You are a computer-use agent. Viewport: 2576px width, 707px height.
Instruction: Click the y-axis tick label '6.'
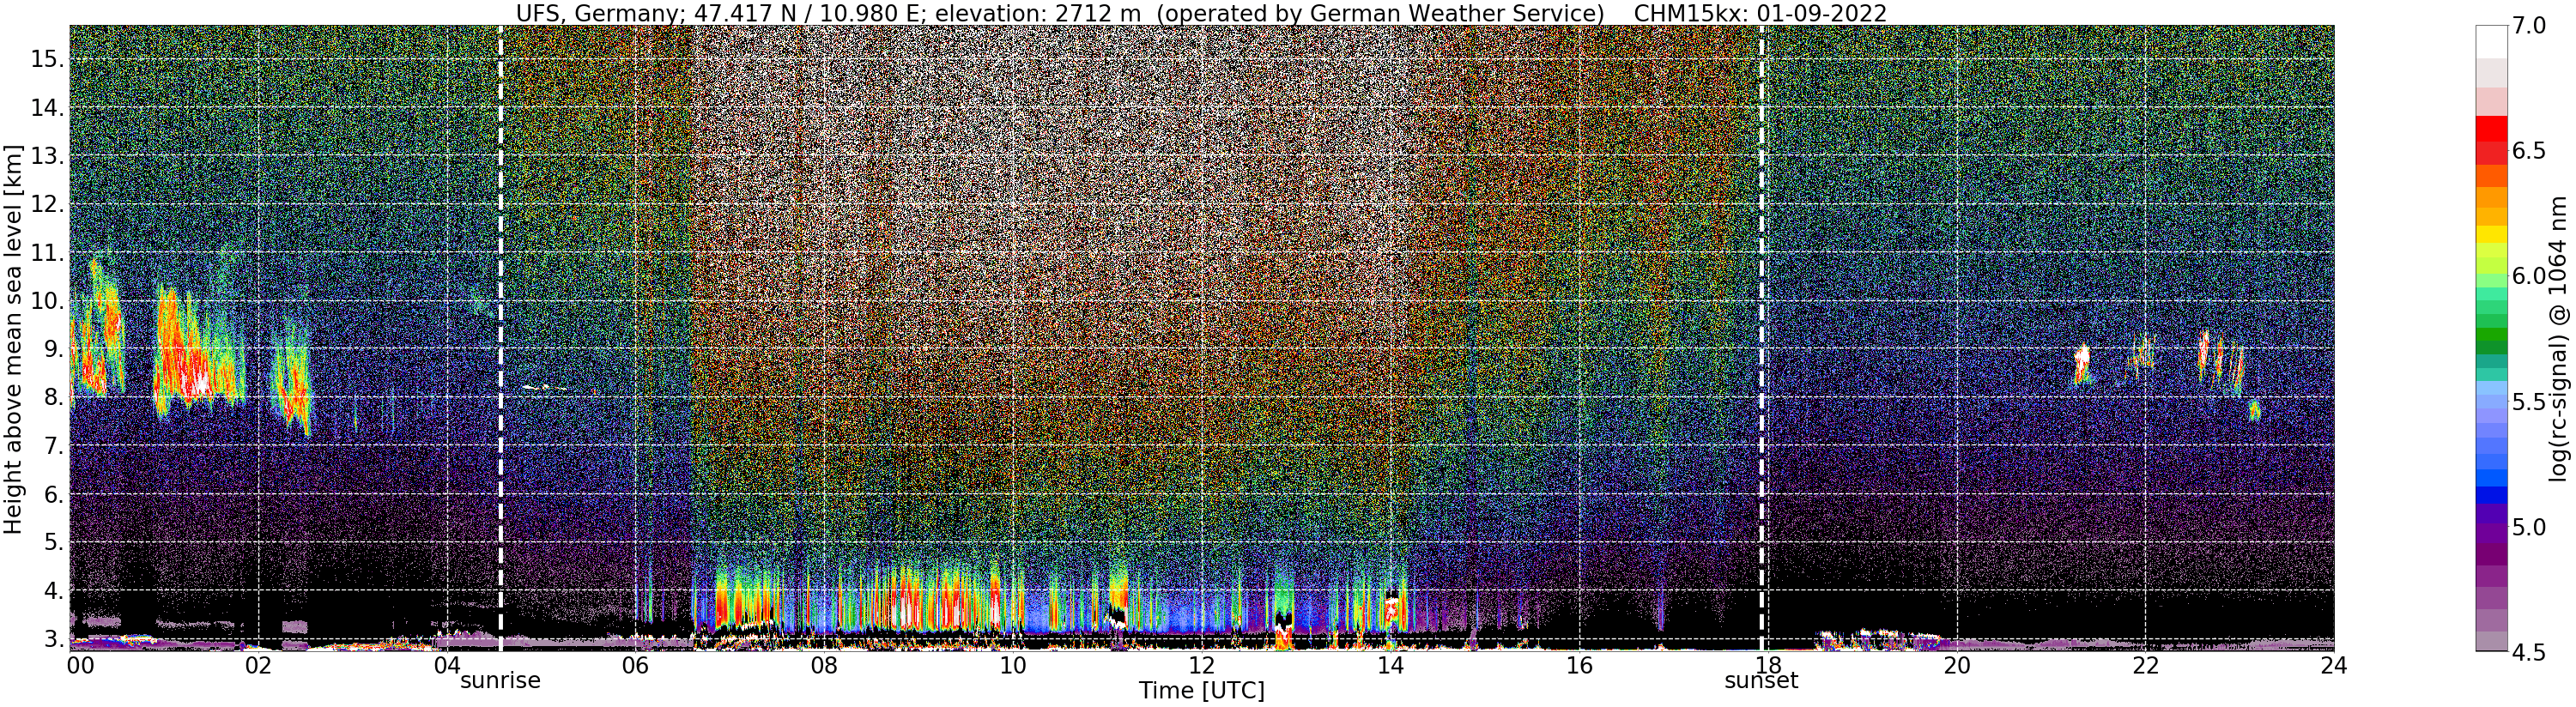pyautogui.click(x=54, y=494)
